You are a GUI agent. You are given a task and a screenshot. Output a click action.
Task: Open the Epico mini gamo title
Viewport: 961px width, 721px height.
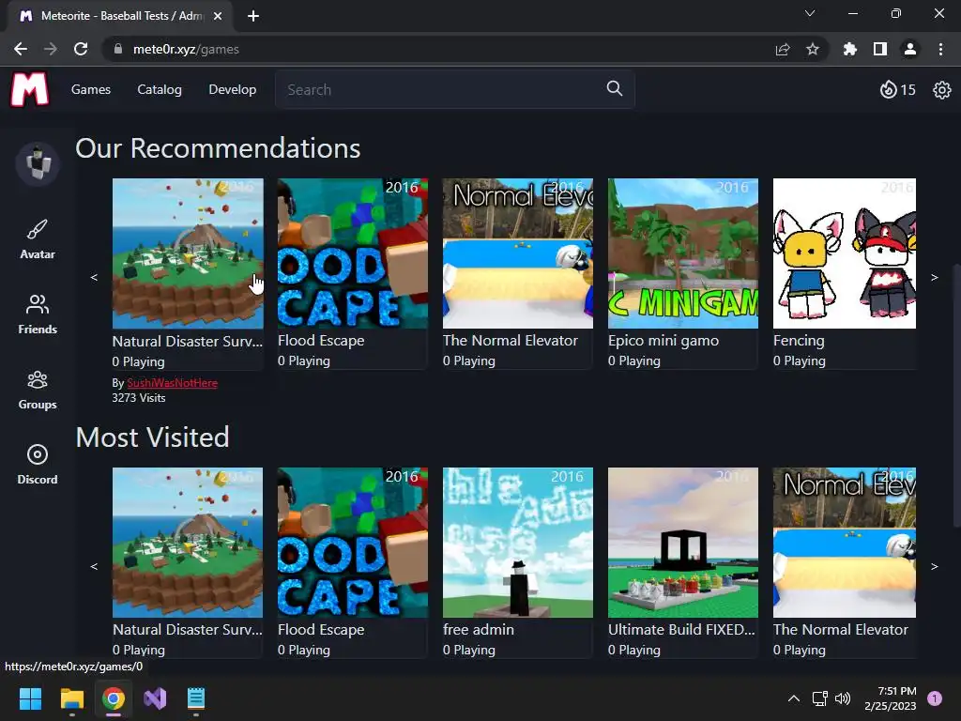point(664,340)
